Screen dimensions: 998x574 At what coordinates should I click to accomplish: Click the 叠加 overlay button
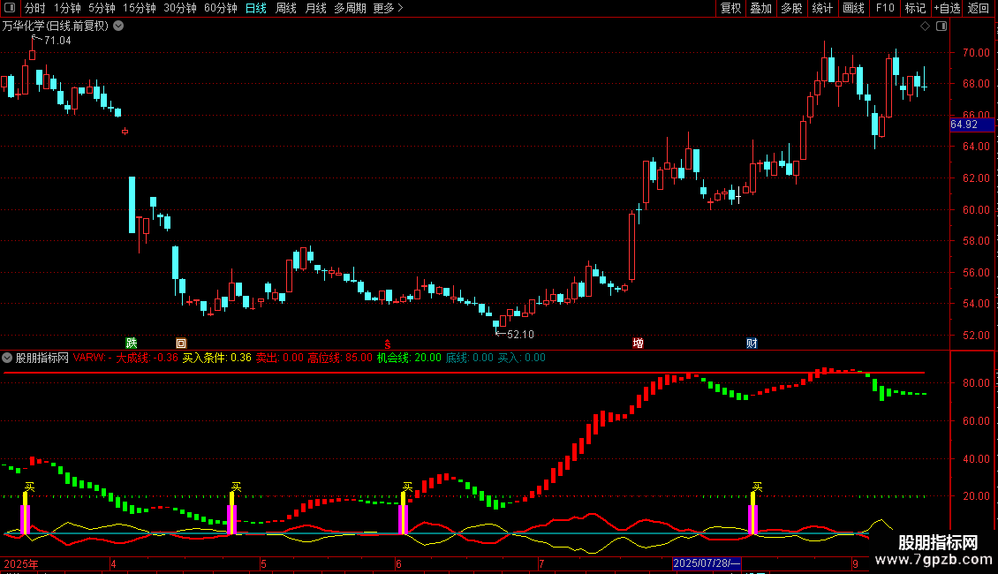tap(760, 8)
